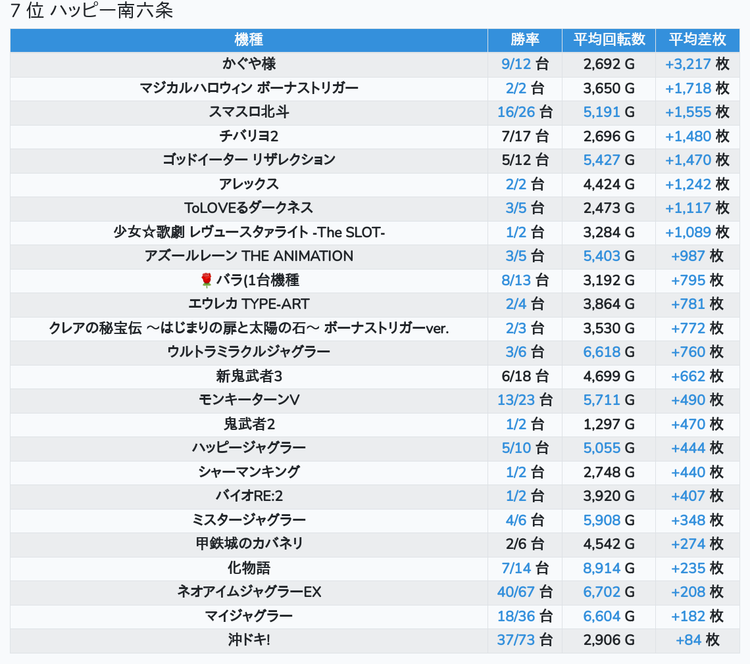Click the 平均回転数 column header
The height and width of the screenshot is (664, 750).
[x=609, y=39]
